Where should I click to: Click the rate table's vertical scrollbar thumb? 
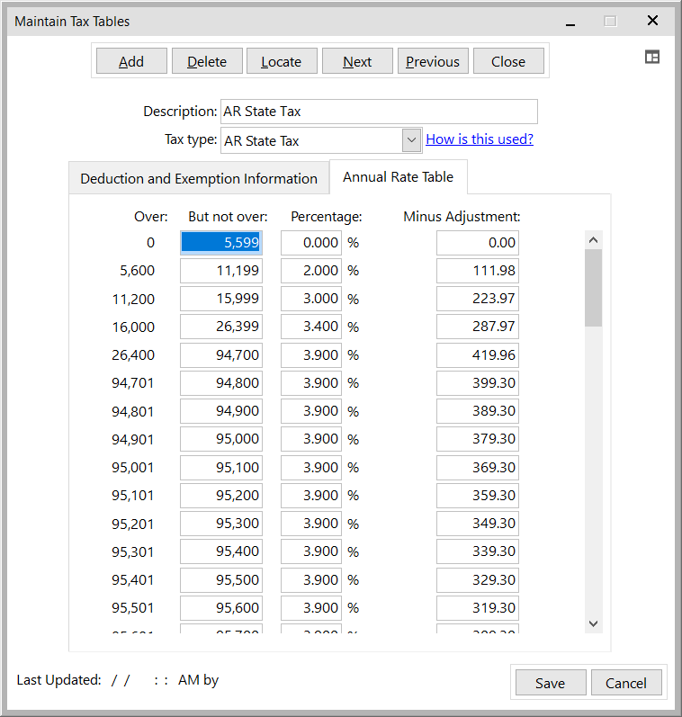593,288
